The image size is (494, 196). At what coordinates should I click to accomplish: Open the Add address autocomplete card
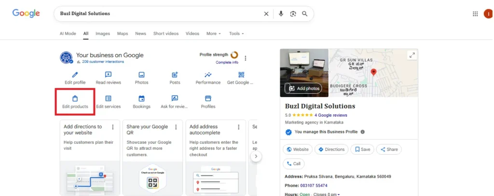pos(216,158)
